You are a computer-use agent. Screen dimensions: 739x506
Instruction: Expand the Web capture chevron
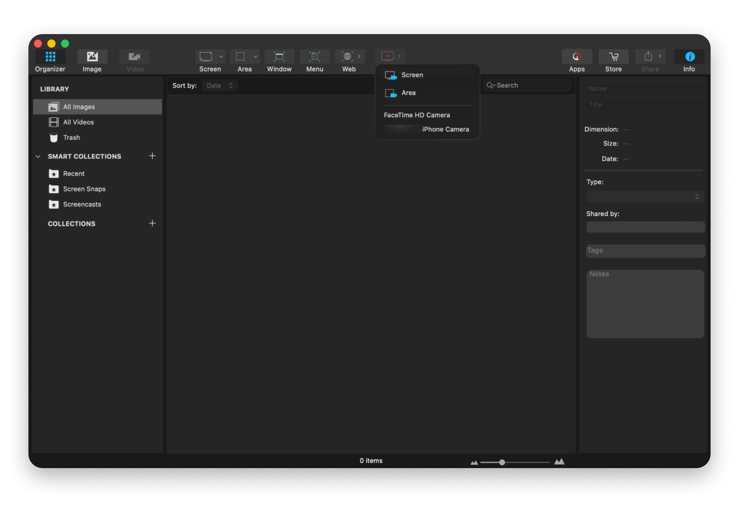pos(359,56)
